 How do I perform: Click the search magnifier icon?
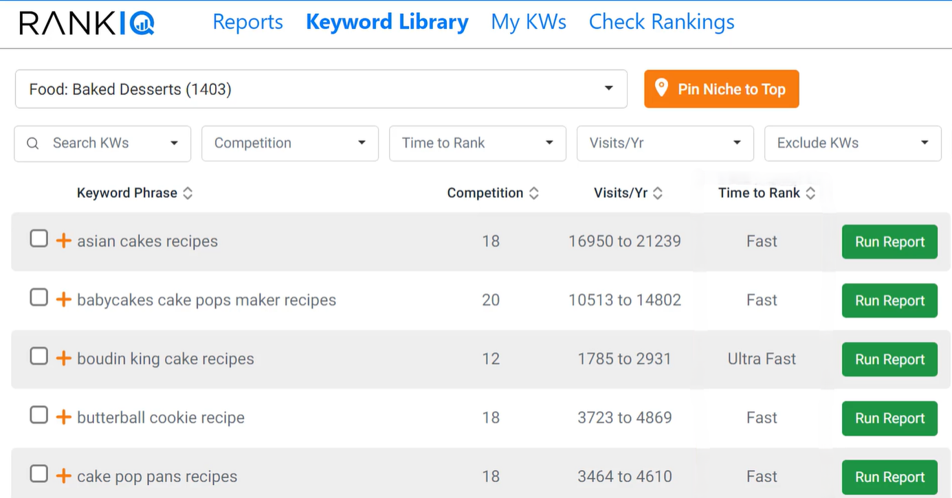click(x=32, y=144)
